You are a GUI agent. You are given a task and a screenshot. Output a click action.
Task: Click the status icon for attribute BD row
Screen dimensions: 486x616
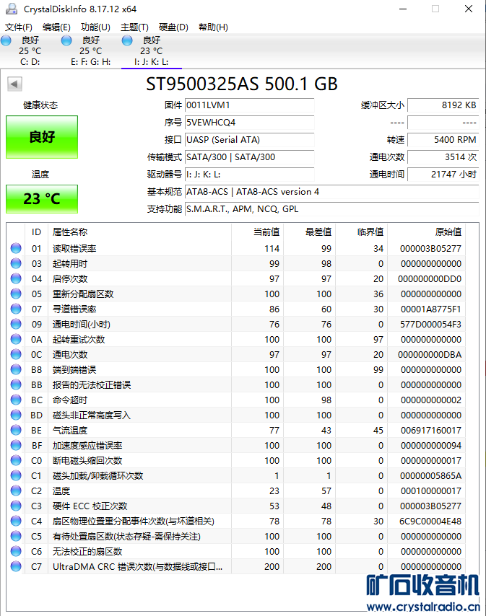click(16, 415)
